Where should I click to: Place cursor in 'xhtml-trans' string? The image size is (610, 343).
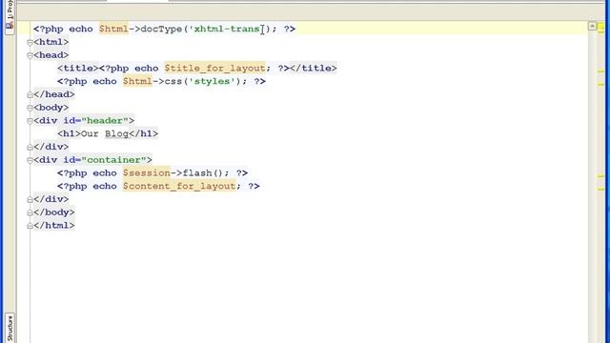(x=227, y=29)
